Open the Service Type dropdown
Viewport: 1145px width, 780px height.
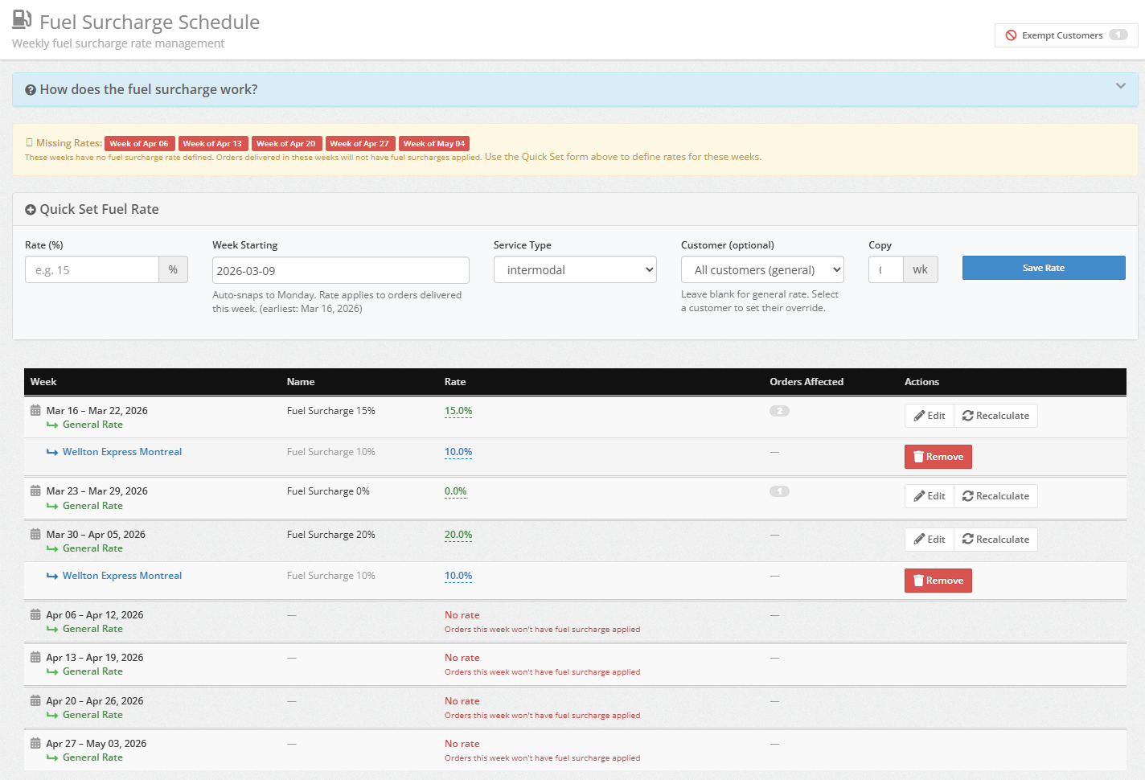click(x=575, y=269)
